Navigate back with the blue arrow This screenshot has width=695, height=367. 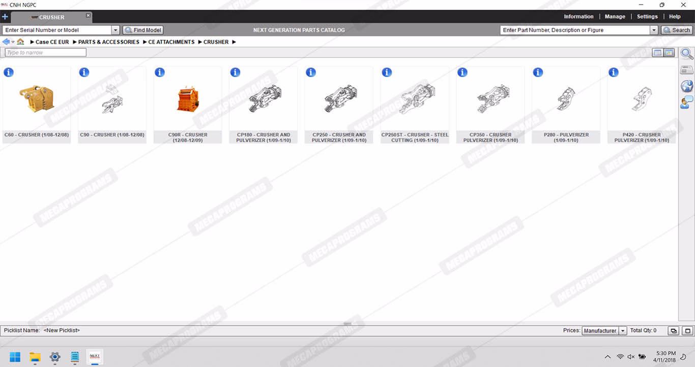(6, 42)
